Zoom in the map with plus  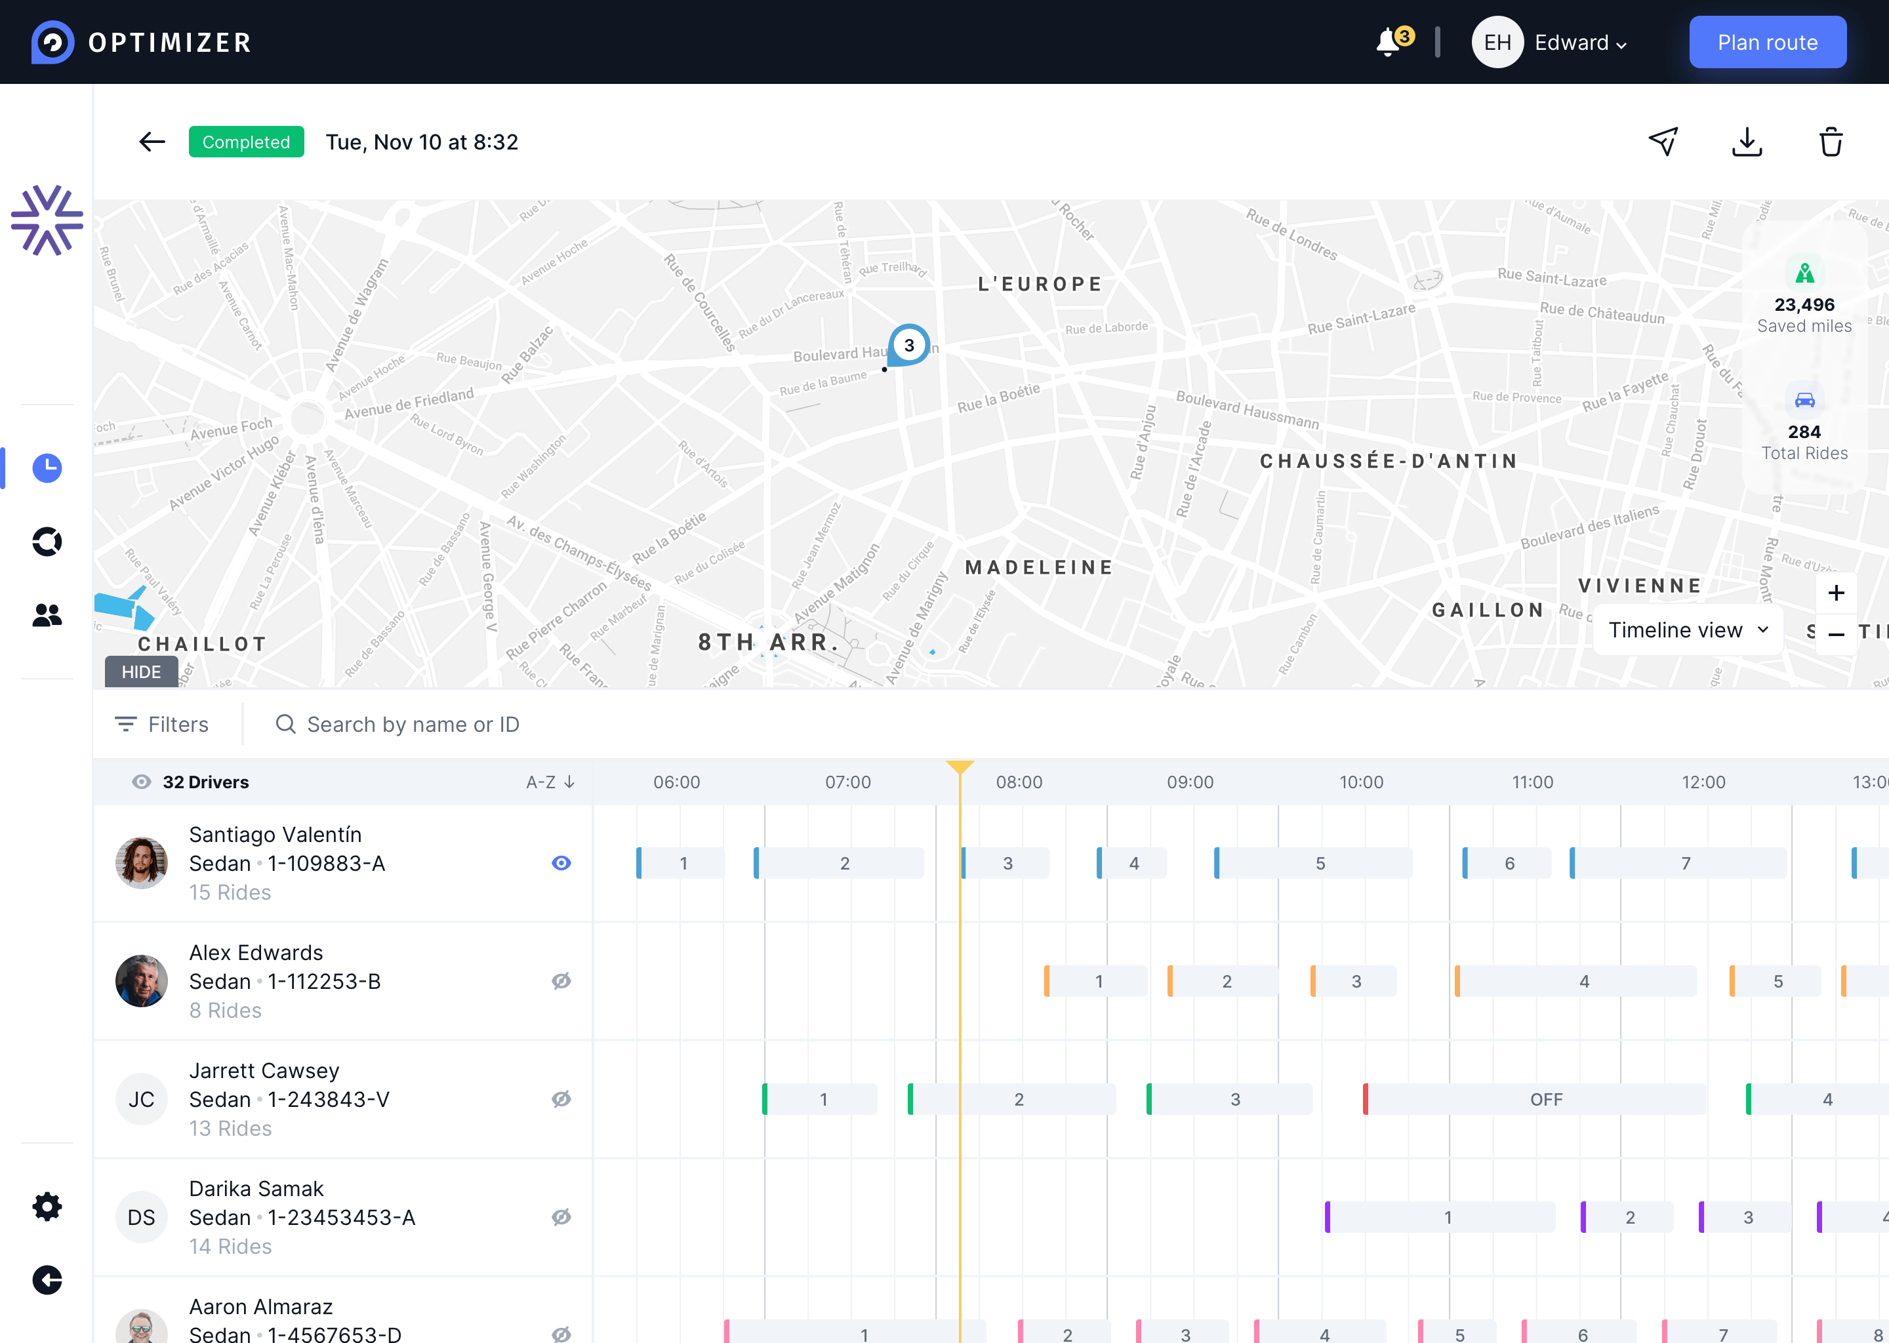tap(1836, 593)
